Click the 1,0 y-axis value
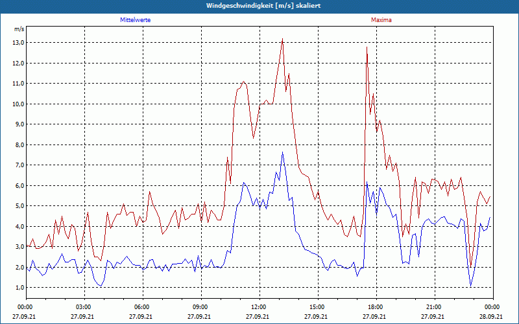Screen dimensions: 519x324 coord(19,288)
